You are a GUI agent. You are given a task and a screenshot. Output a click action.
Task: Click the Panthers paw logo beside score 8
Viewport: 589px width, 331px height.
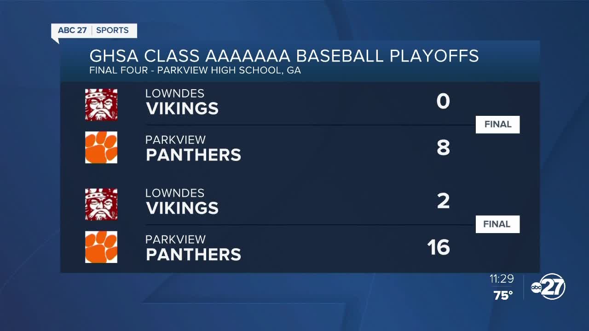tap(101, 147)
